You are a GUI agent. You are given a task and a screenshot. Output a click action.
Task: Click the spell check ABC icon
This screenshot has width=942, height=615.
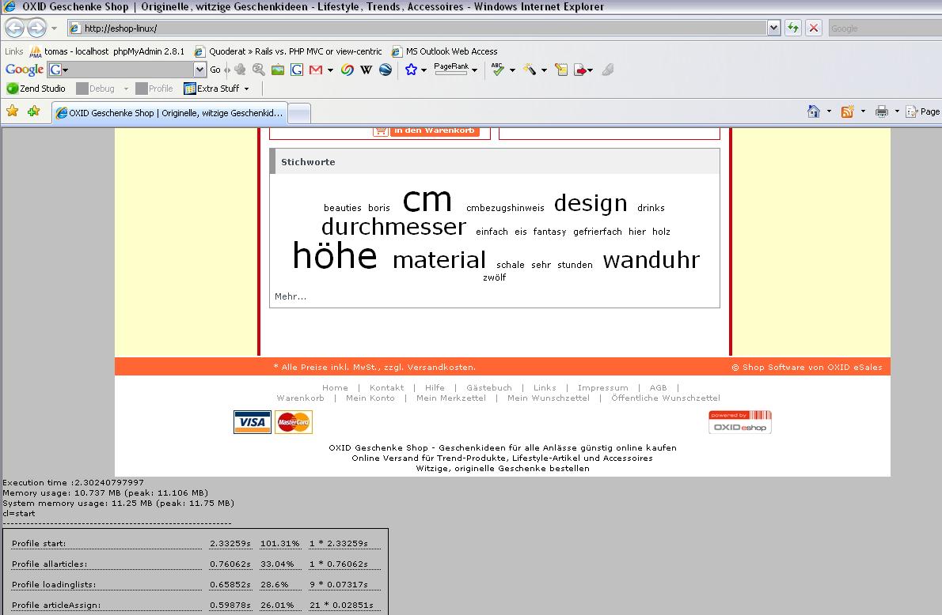(x=497, y=70)
